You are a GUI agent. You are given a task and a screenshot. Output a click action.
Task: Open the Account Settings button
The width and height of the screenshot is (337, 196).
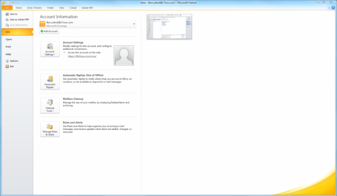[x=50, y=49]
